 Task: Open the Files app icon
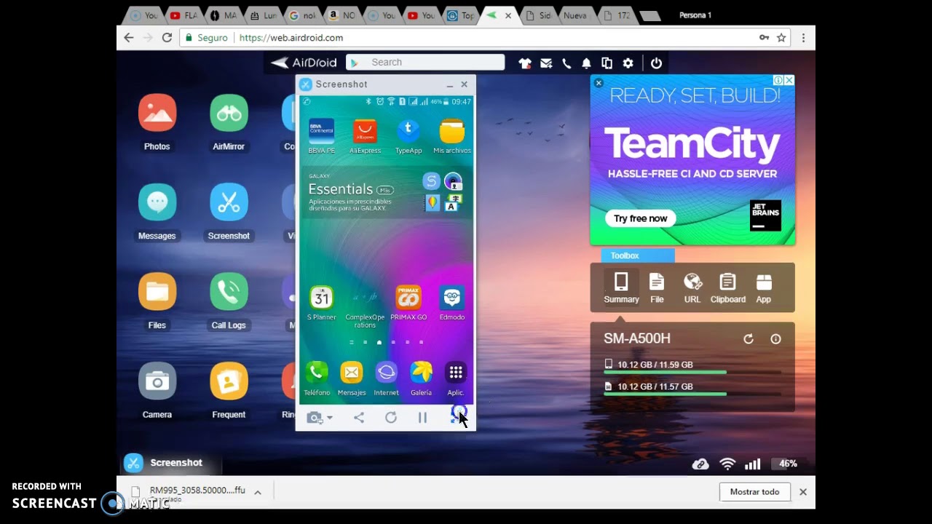pyautogui.click(x=157, y=292)
